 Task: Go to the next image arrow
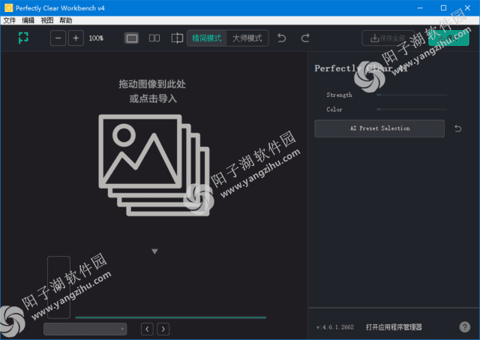click(x=163, y=329)
